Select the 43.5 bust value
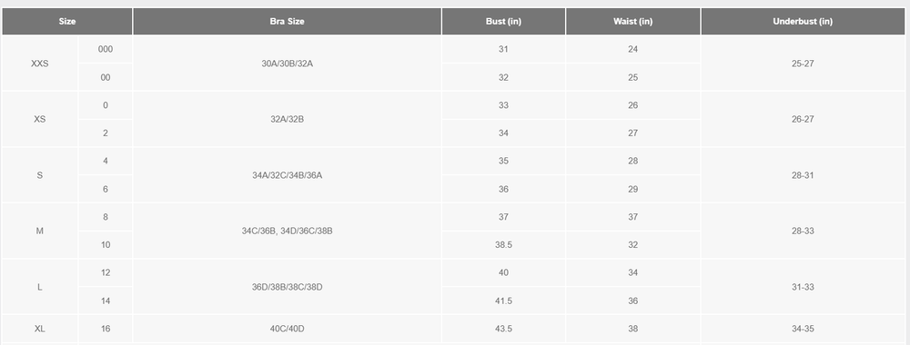The height and width of the screenshot is (345, 910). click(503, 329)
